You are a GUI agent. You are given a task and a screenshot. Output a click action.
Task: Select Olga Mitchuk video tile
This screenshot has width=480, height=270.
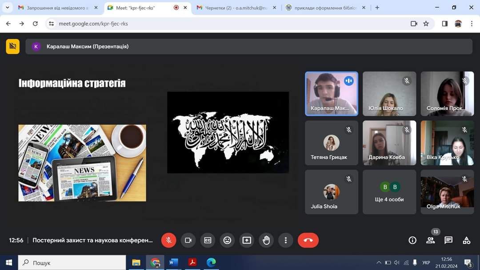[447, 192]
